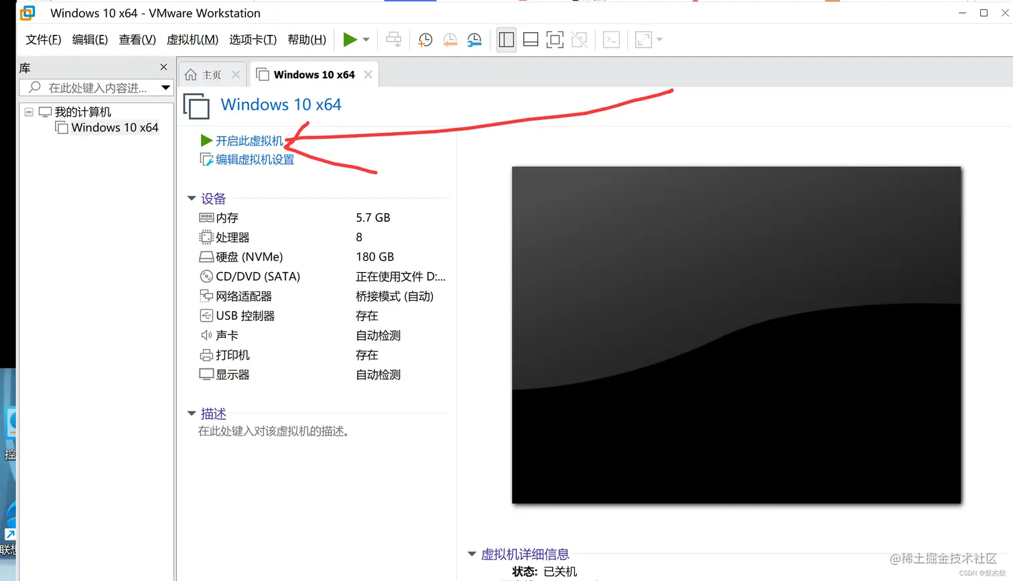Open the 文件(F) menu
The image size is (1013, 581).
[x=44, y=40]
